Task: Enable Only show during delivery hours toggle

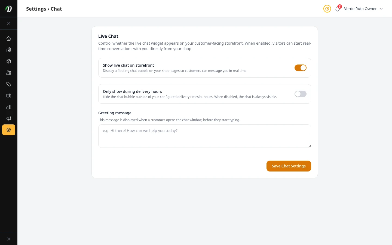Action: [300, 94]
